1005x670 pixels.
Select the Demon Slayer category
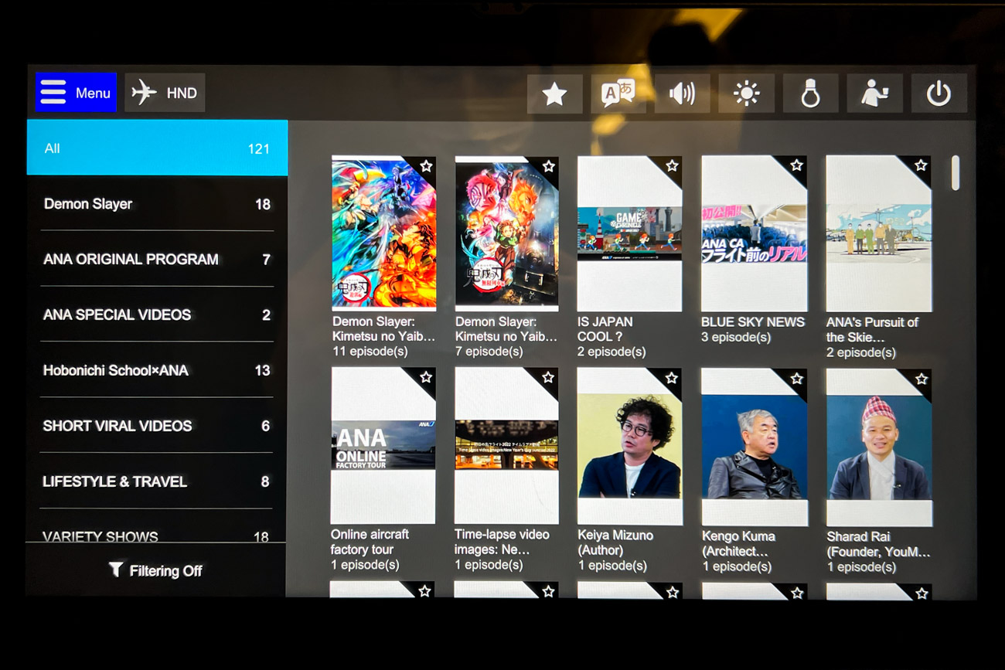[157, 204]
